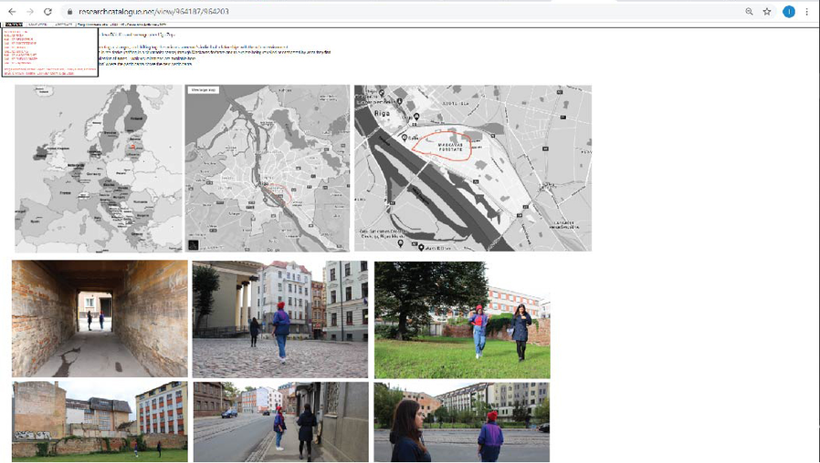Open the zoom magnifier icon in address bar

tap(749, 12)
